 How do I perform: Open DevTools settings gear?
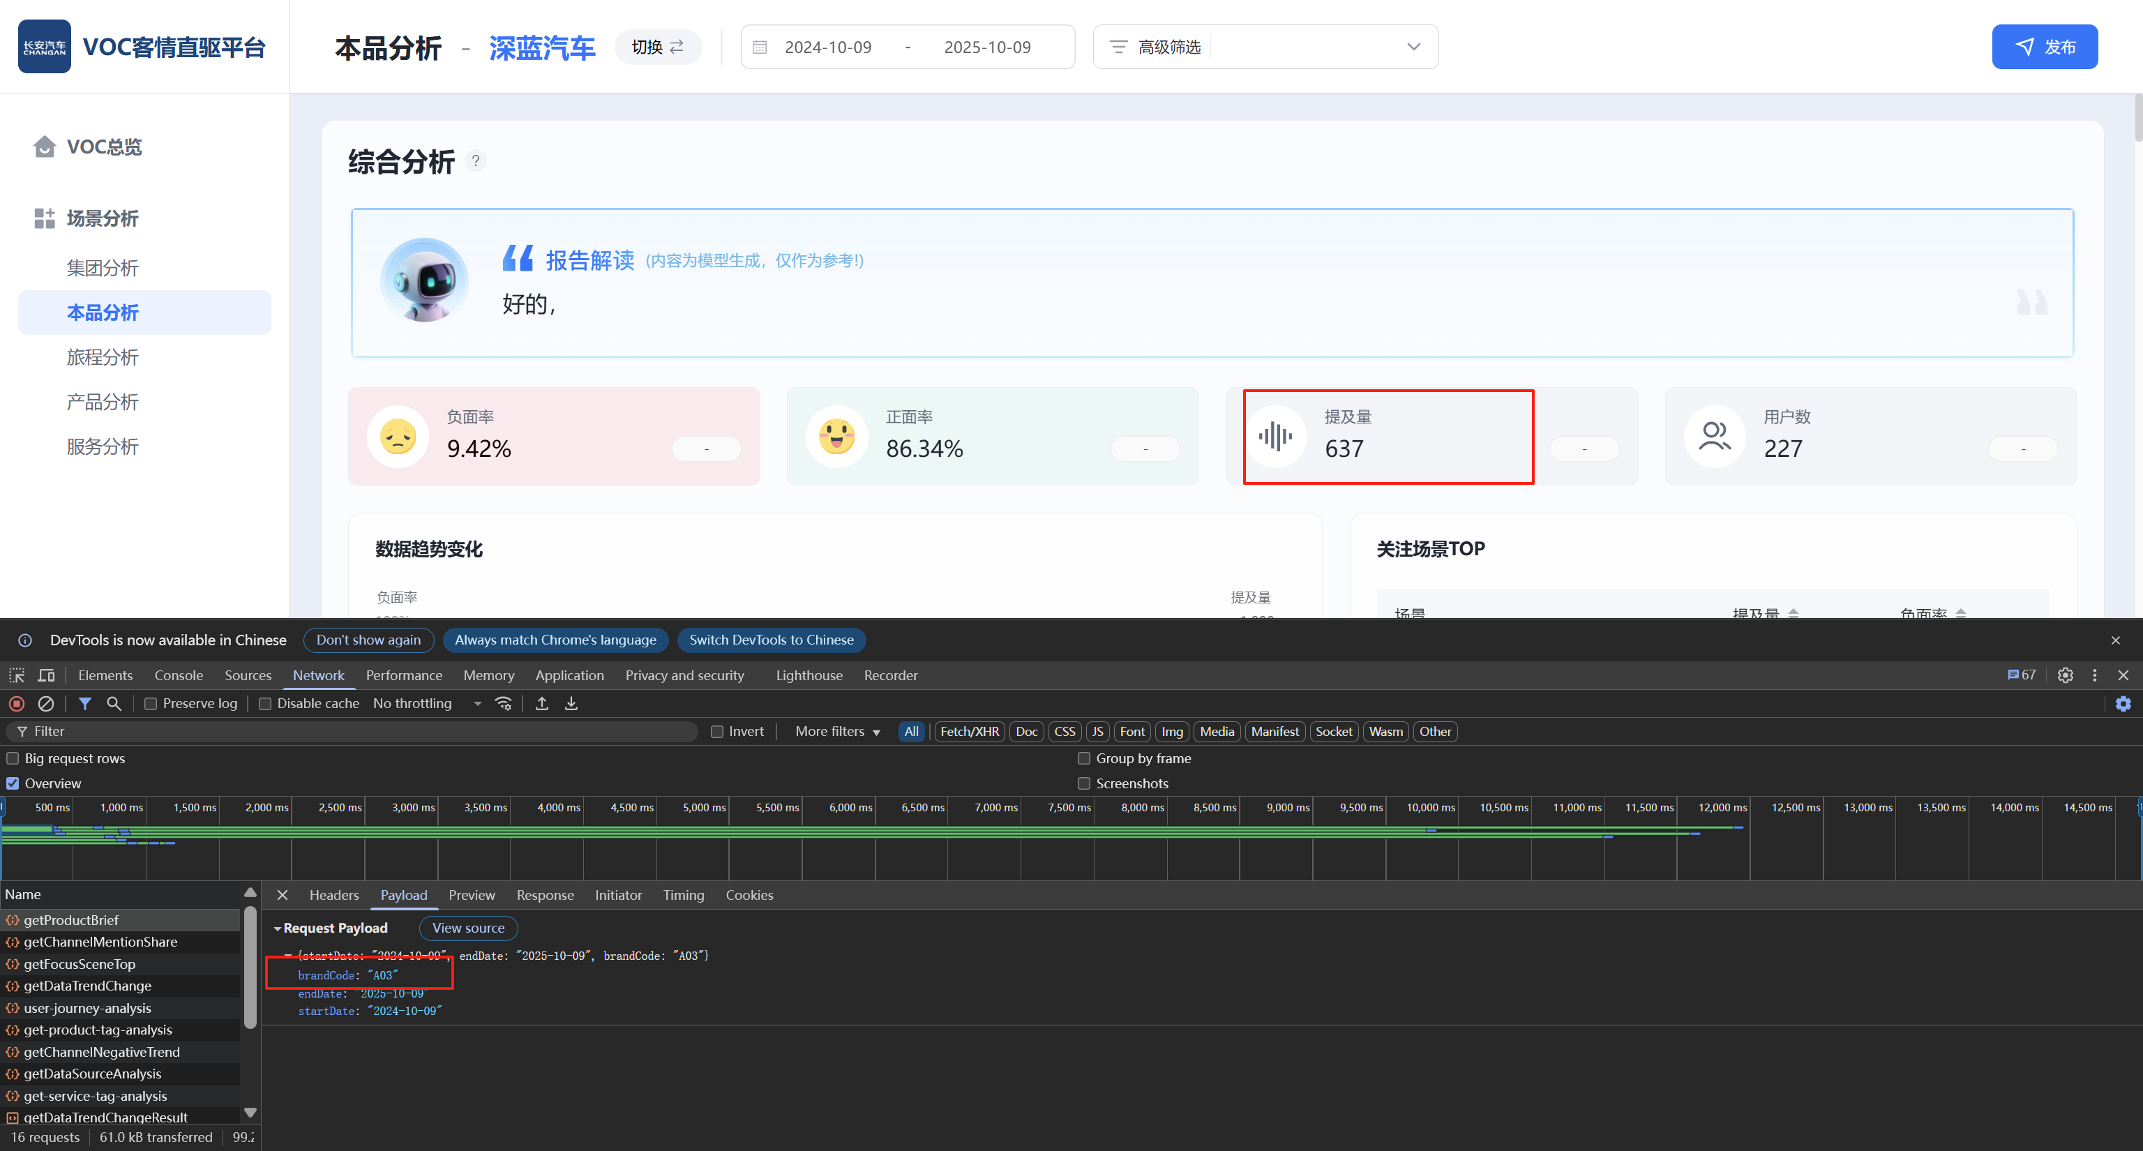tap(2065, 675)
